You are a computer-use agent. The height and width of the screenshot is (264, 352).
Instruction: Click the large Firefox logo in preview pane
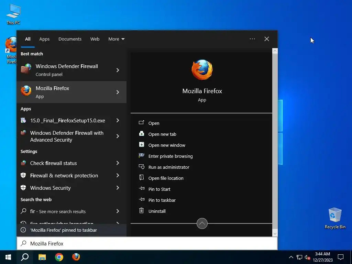[202, 69]
